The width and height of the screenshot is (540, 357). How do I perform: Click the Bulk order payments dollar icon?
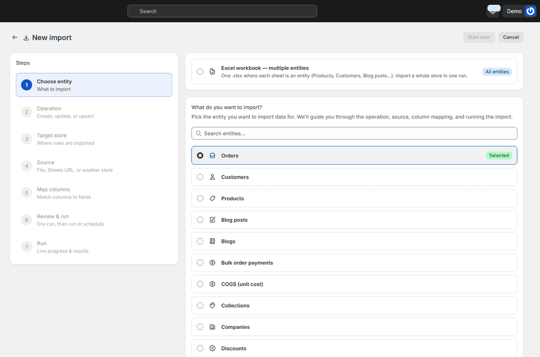(213, 262)
